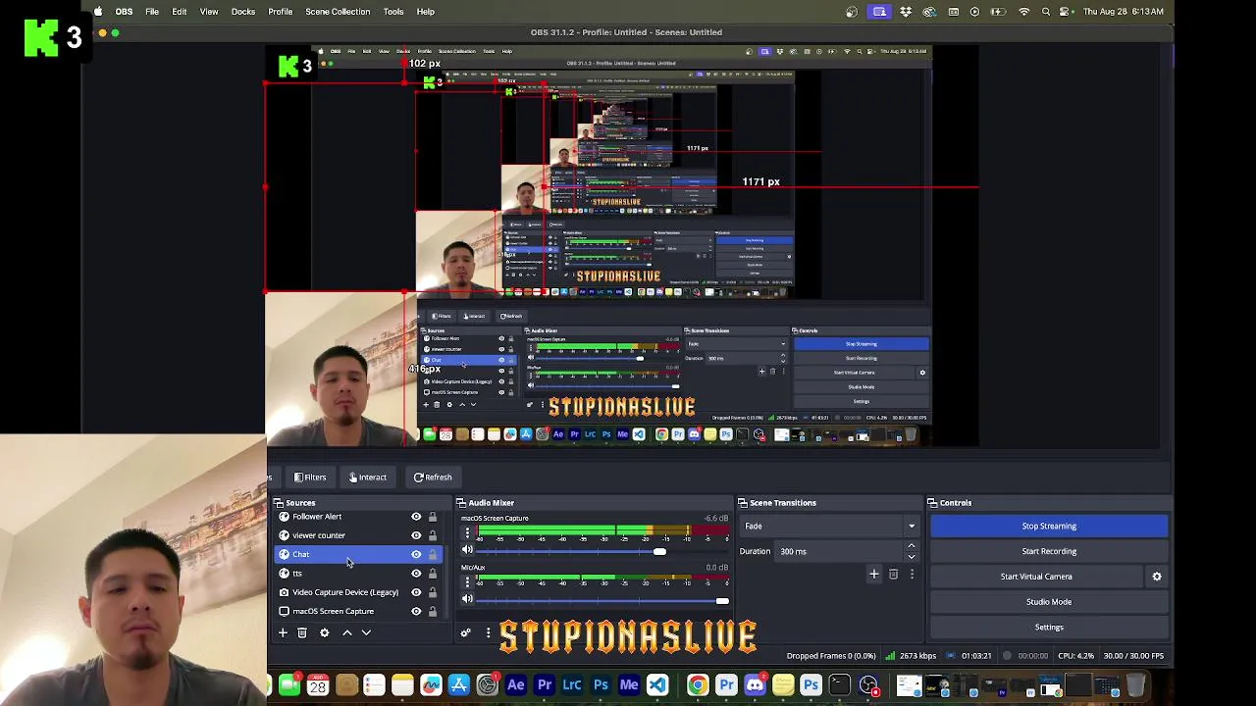1256x706 pixels.
Task: Open the Tools menu
Action: 393,12
